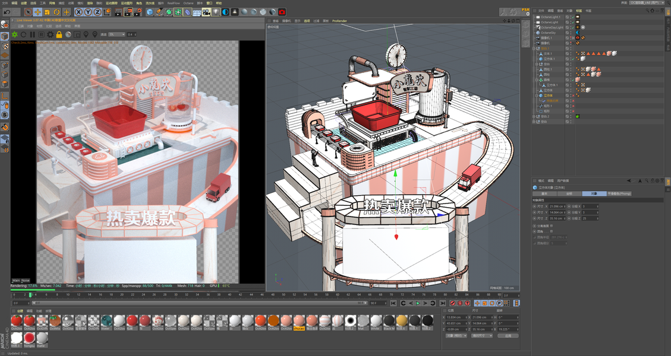Viewport: 671px width, 356px height.
Task: Click the red Octane camera icon in toolbar
Action: (x=282, y=12)
